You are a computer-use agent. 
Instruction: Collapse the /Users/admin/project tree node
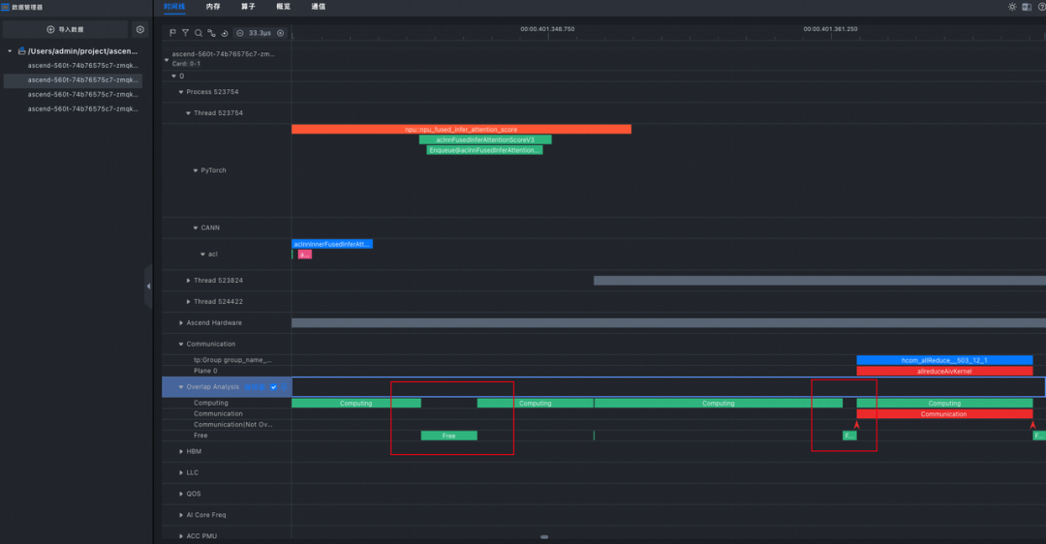tap(10, 50)
